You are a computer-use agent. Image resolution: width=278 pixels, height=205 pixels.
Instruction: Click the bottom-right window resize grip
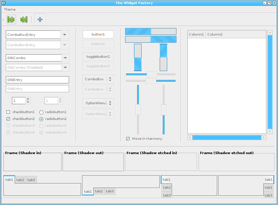pyautogui.click(x=274, y=201)
